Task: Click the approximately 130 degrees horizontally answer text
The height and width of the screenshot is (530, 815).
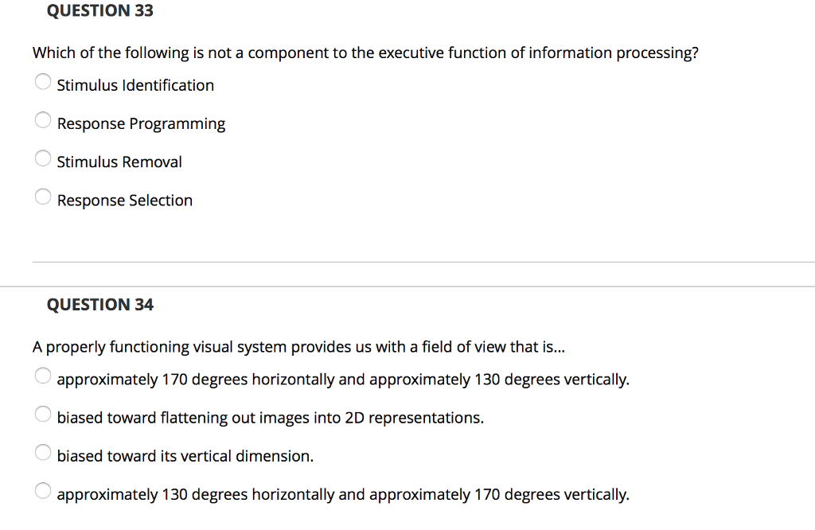Action: pyautogui.click(x=343, y=495)
